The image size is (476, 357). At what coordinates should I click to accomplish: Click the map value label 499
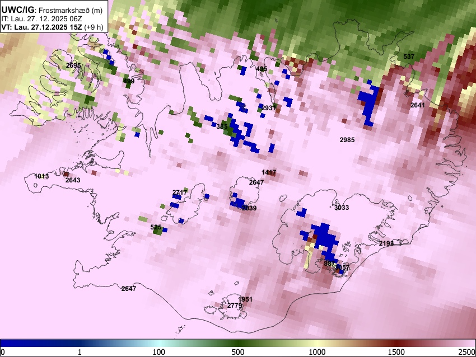pos(129,81)
